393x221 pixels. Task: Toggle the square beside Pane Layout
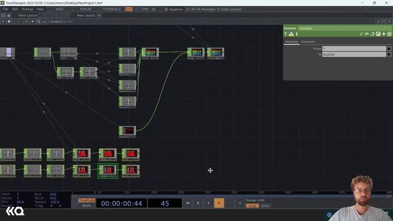click(x=42, y=15)
